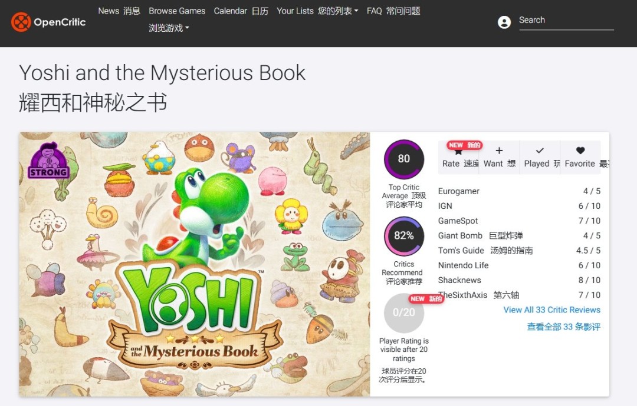Open the Nintendo Life review
Viewport: 637px width, 406px height.
[463, 265]
